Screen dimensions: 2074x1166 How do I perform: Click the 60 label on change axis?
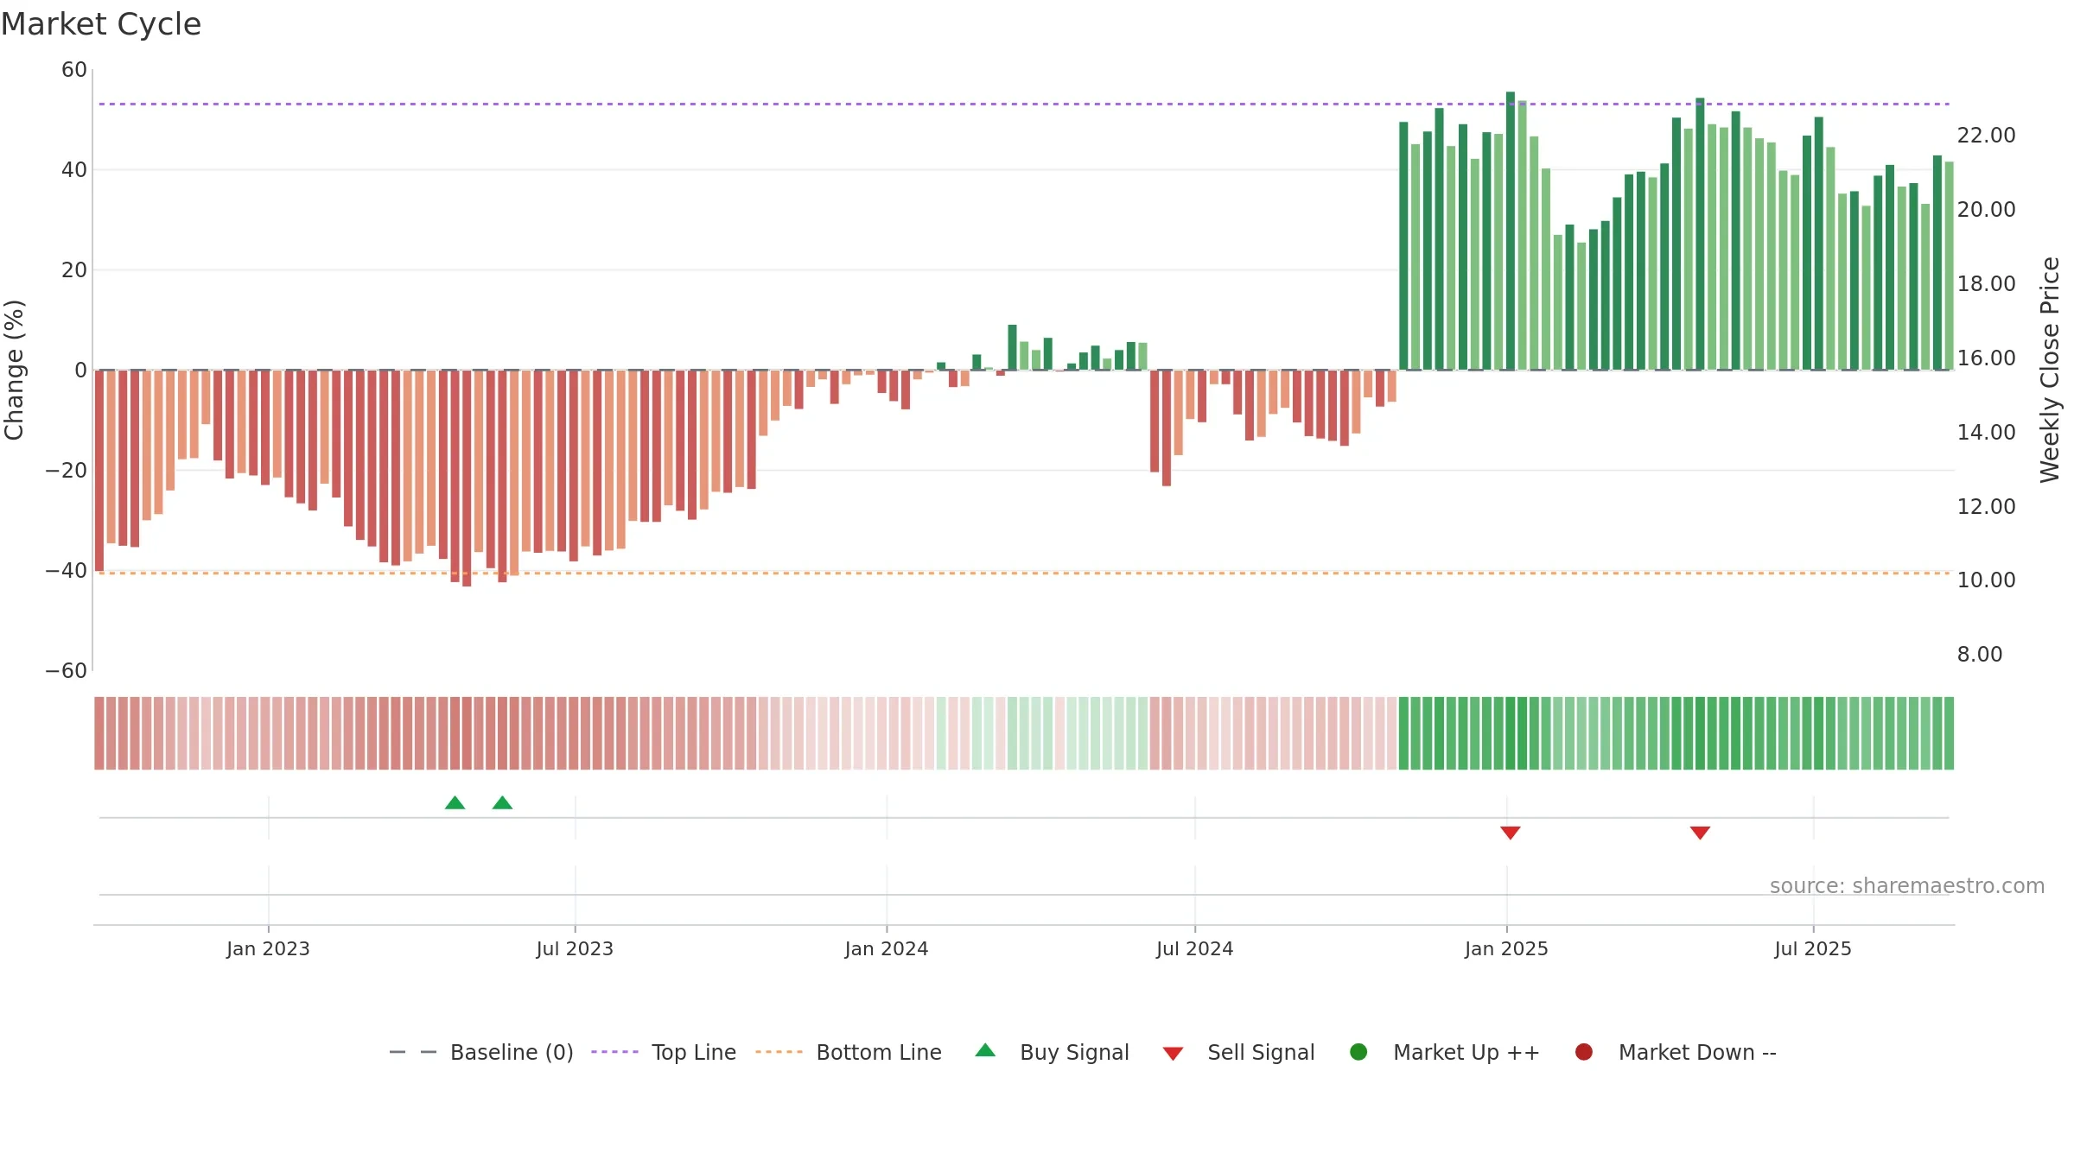point(74,70)
